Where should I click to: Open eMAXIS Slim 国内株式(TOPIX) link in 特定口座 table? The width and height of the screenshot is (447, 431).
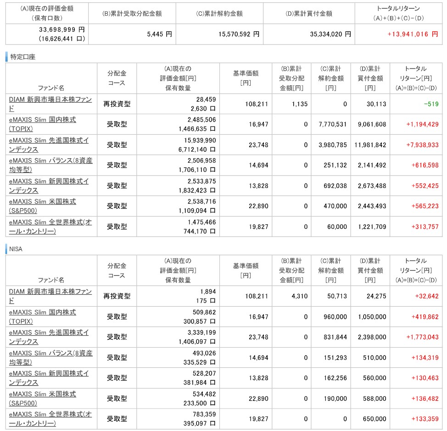click(43, 124)
